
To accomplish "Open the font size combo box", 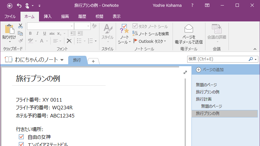I will coord(82,26).
